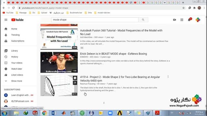Open the account avatar menu
This screenshot has width=207, height=116.
click(198, 20)
